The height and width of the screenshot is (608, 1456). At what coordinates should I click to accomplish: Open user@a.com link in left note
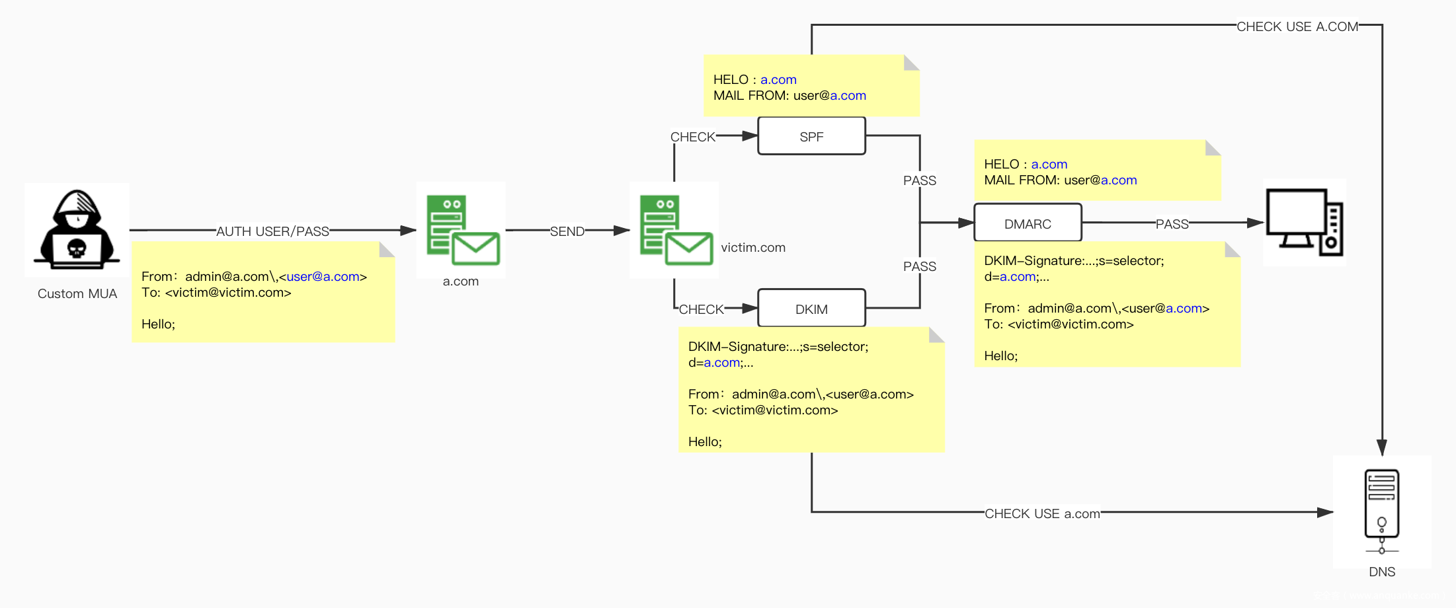coord(323,276)
